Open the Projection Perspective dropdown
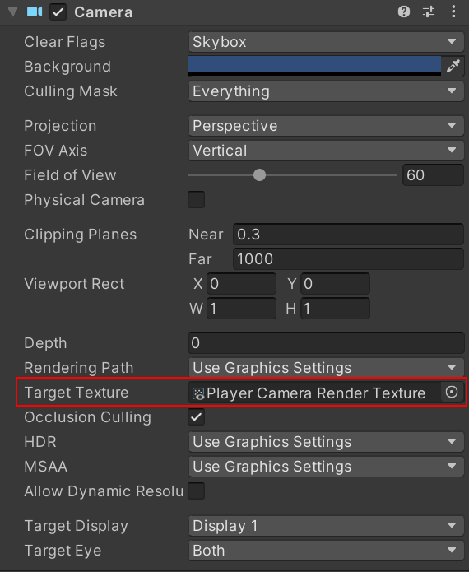 click(x=326, y=125)
